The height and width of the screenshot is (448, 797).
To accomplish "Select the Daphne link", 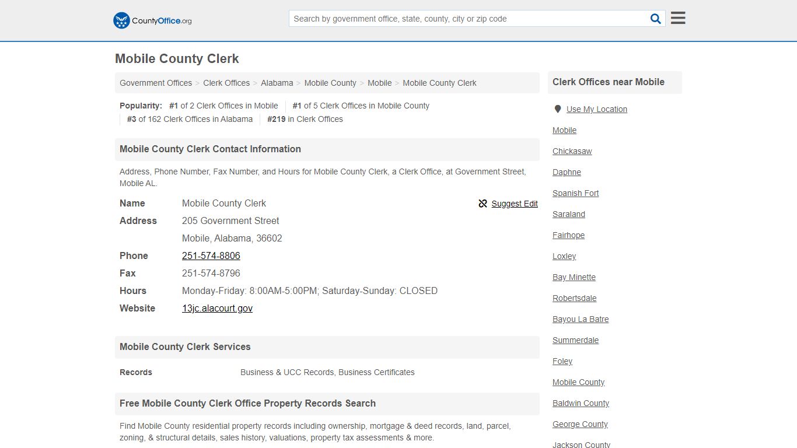I will [567, 172].
